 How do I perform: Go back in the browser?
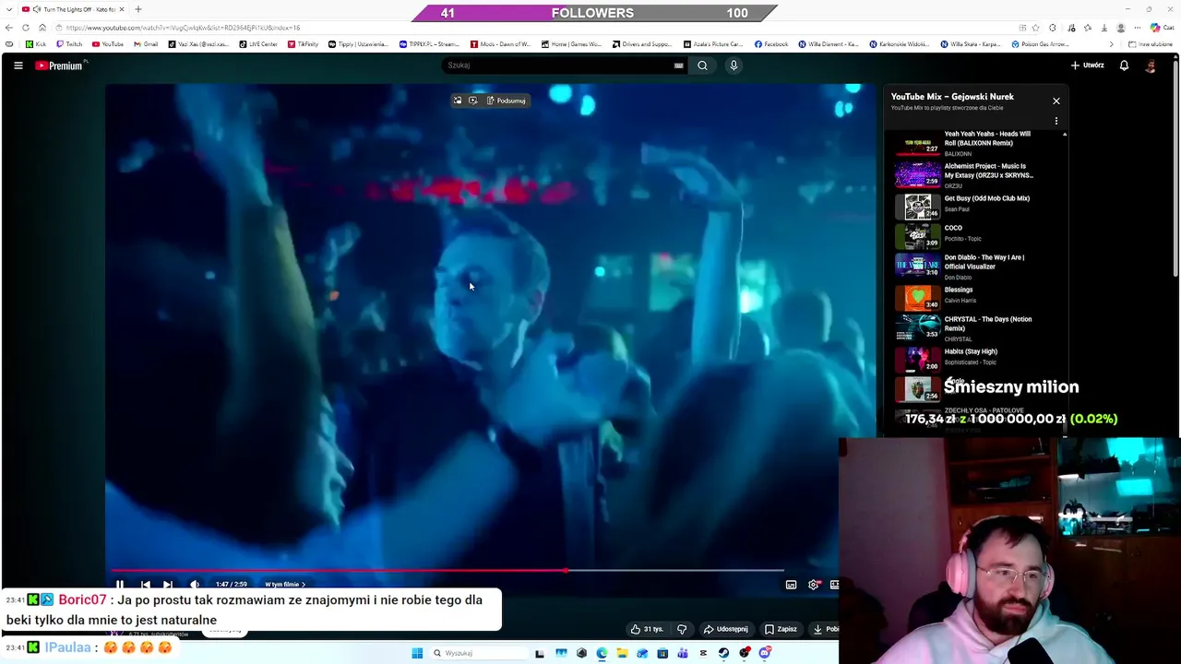pyautogui.click(x=9, y=28)
